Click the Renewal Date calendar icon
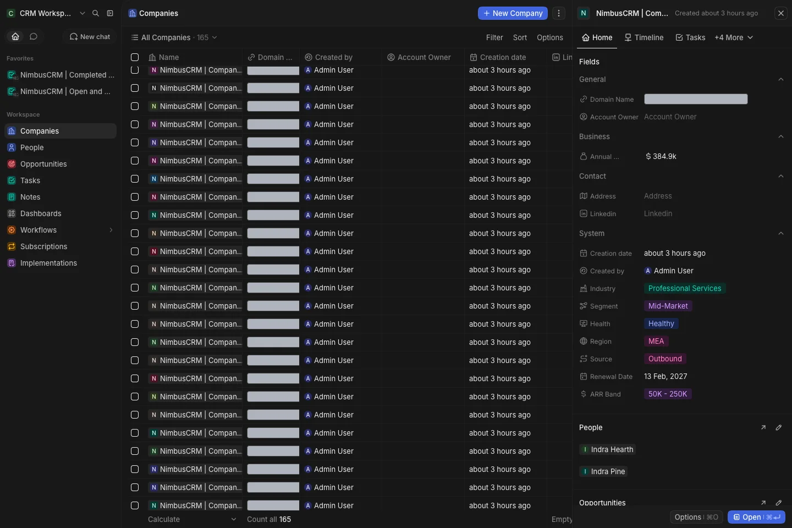 click(584, 377)
